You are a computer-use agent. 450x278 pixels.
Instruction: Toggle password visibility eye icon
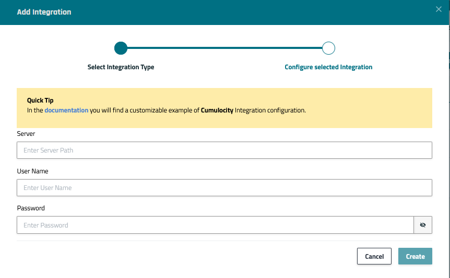point(423,225)
